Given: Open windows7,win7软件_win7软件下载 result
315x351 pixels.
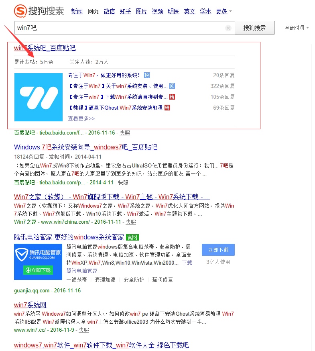Looking at the screenshot, I should pos(102,345).
